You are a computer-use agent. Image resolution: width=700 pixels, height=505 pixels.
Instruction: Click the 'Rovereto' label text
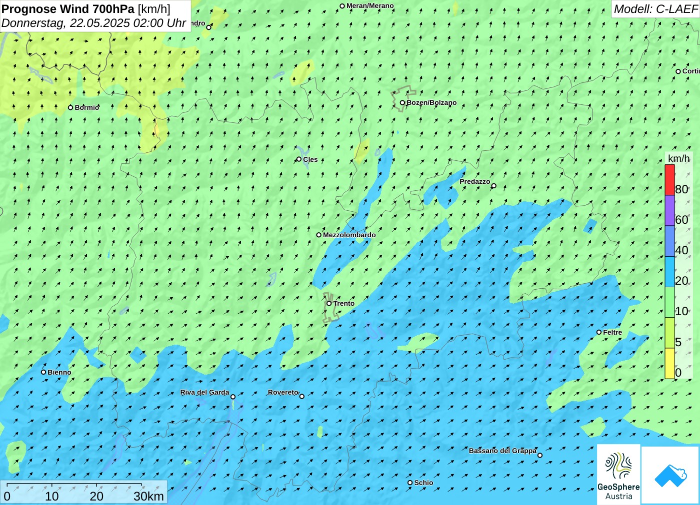click(283, 392)
